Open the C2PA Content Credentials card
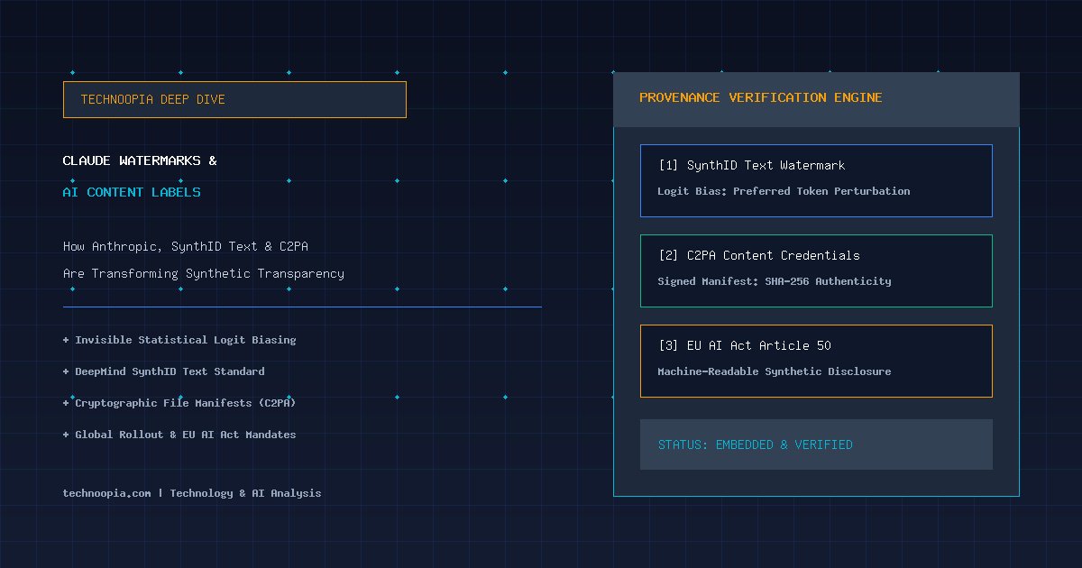This screenshot has height=568, width=1082. (816, 270)
